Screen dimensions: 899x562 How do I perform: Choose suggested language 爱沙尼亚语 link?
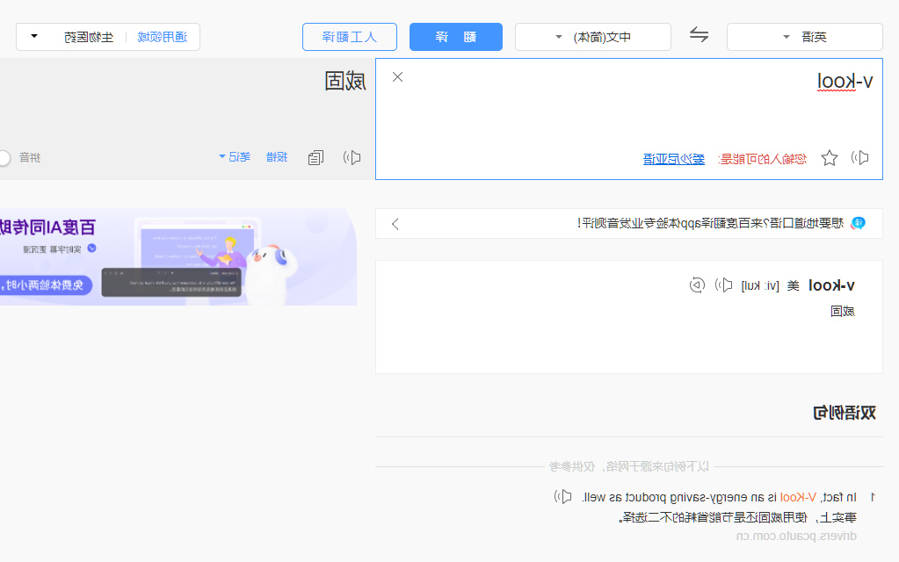point(674,159)
